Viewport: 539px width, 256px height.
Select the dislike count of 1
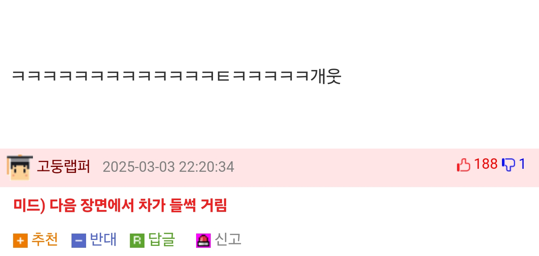pos(522,164)
